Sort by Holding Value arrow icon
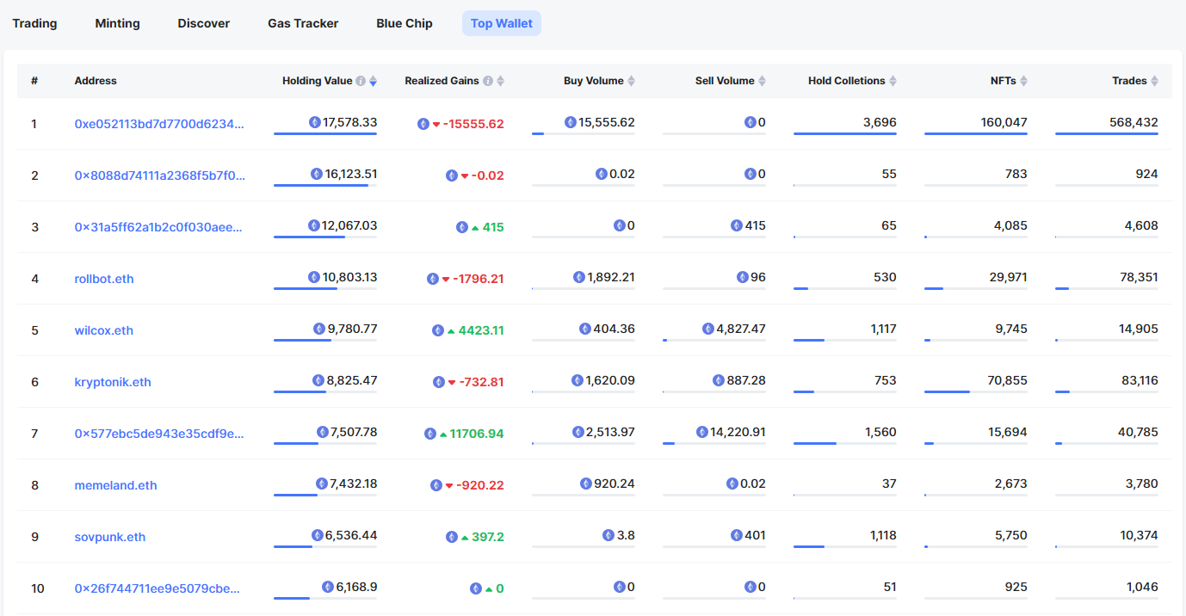Screen dimensions: 1186x616 tap(373, 81)
